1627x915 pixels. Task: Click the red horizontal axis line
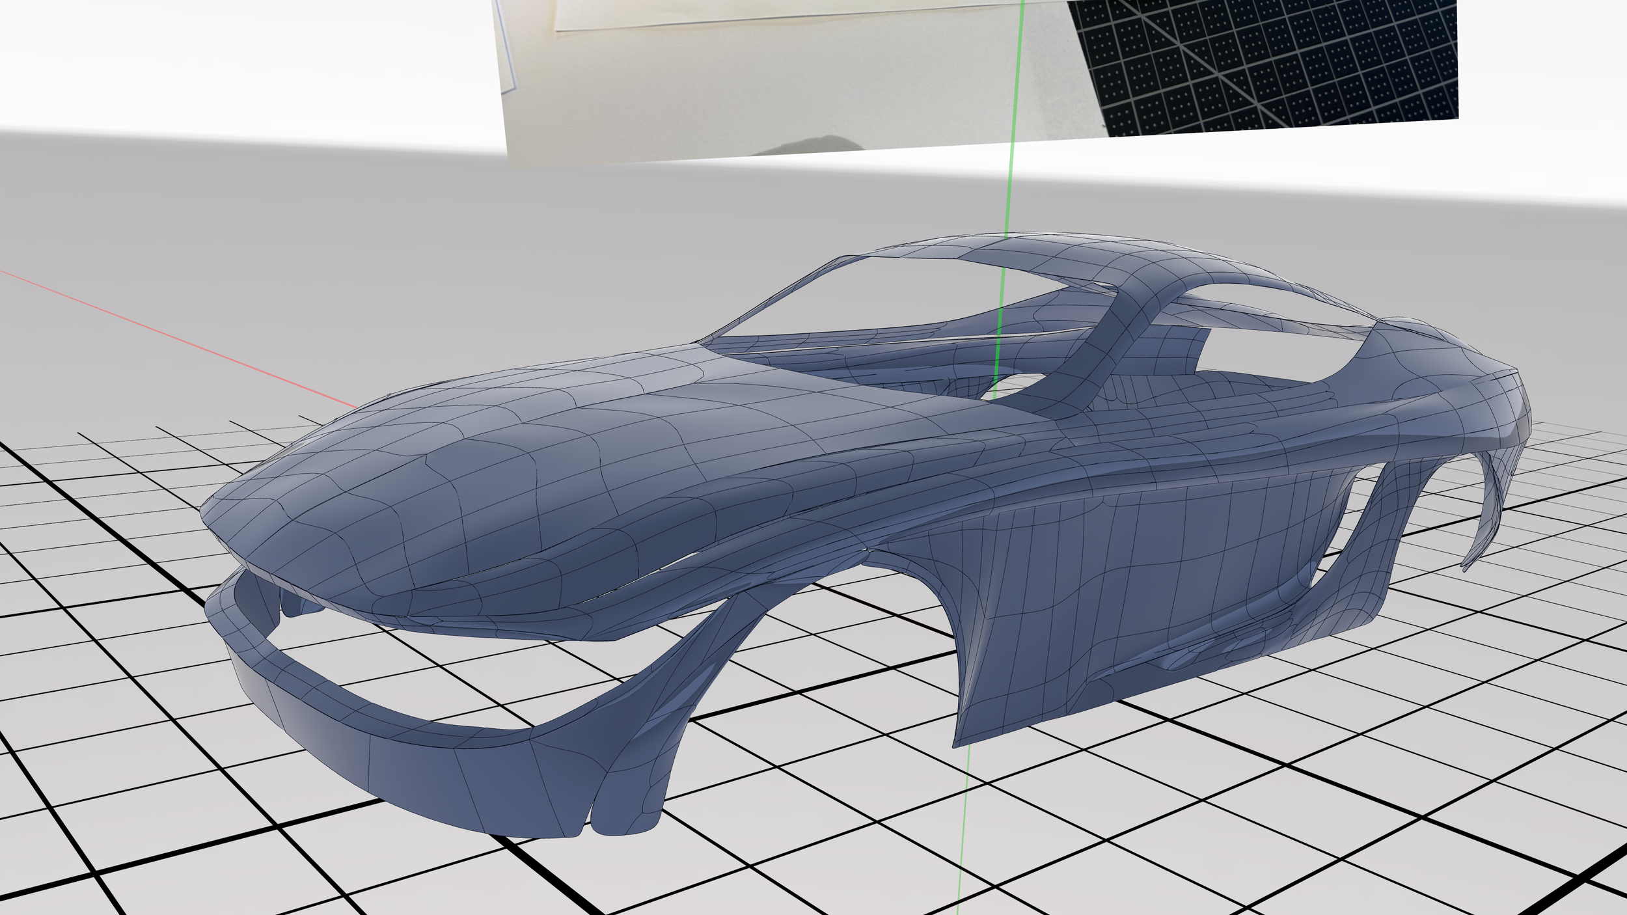click(x=176, y=337)
